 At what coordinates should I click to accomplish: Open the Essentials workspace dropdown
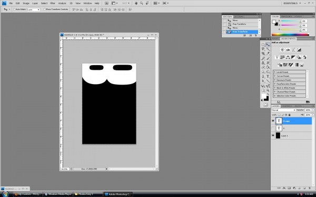292,3
